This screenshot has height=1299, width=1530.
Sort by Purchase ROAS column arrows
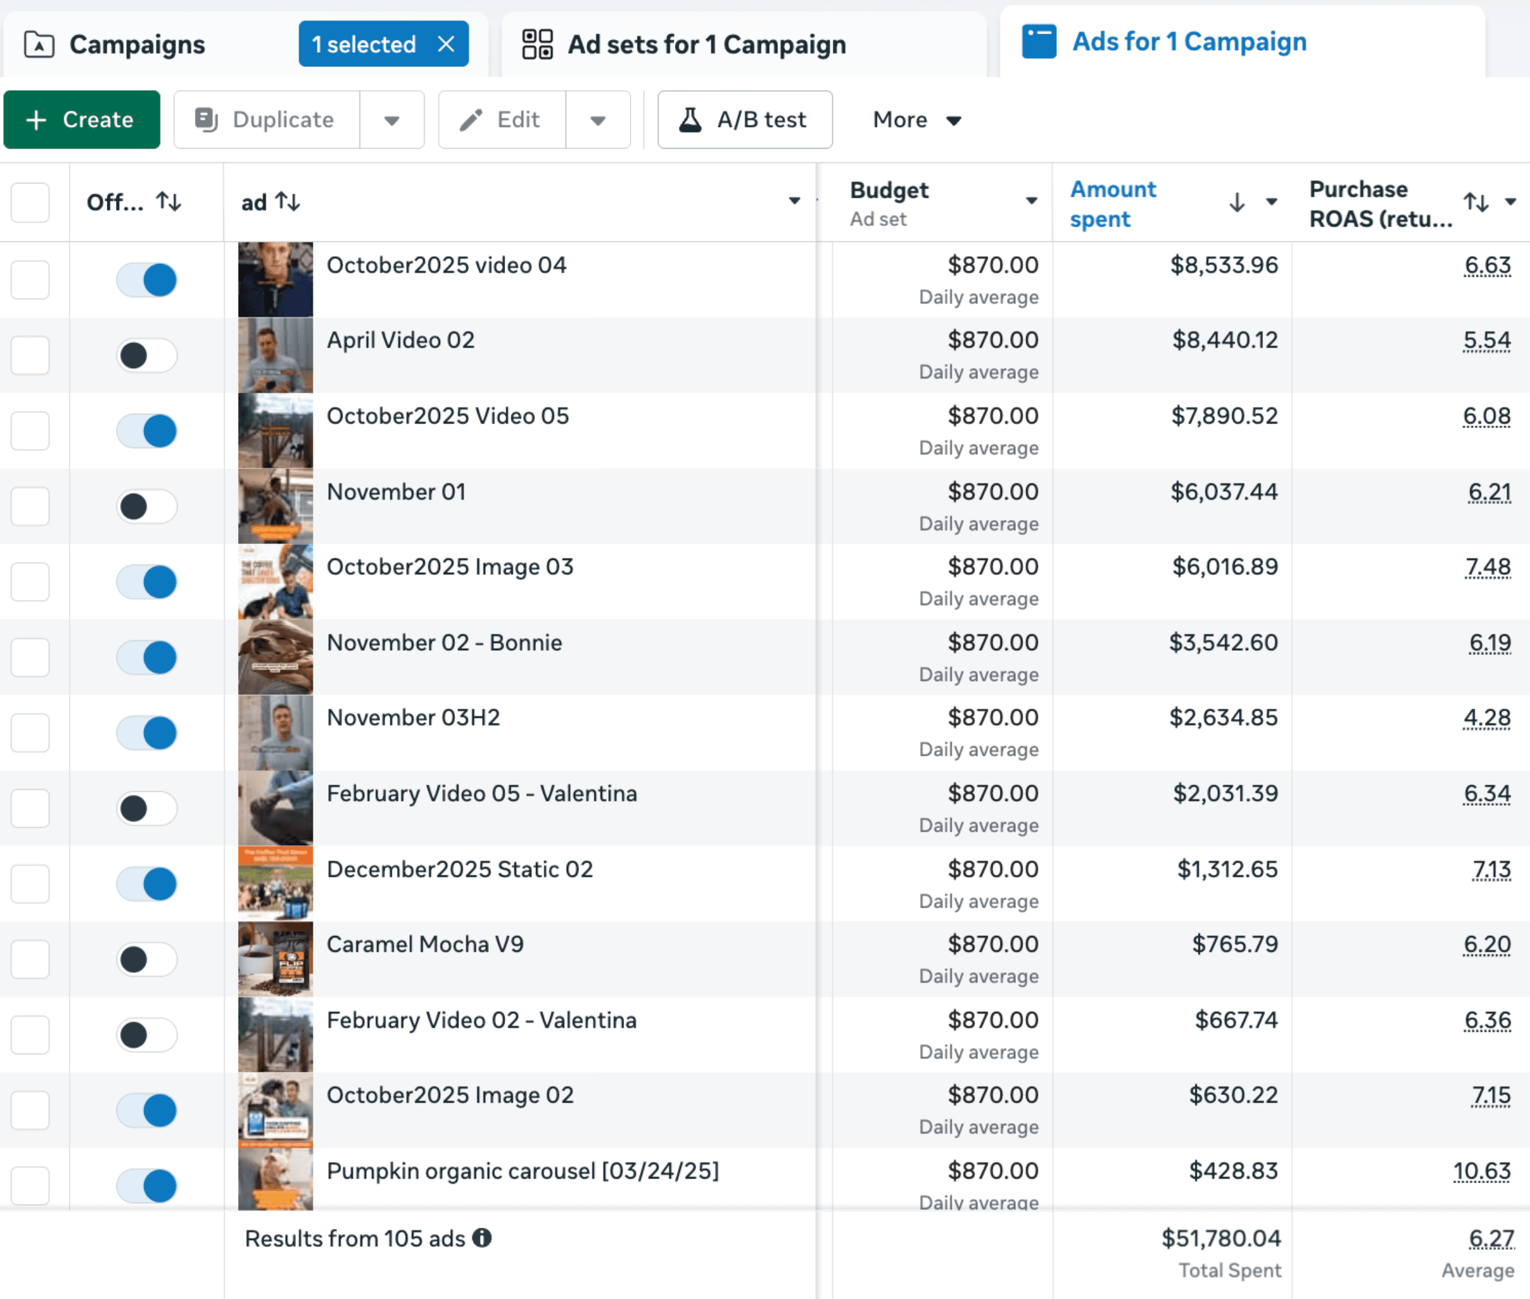click(1475, 201)
